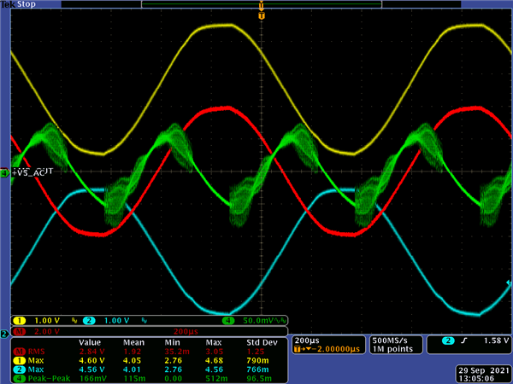Click the channel 2 ground reference marker
The width and height of the screenshot is (513, 384).
click(x=4, y=334)
